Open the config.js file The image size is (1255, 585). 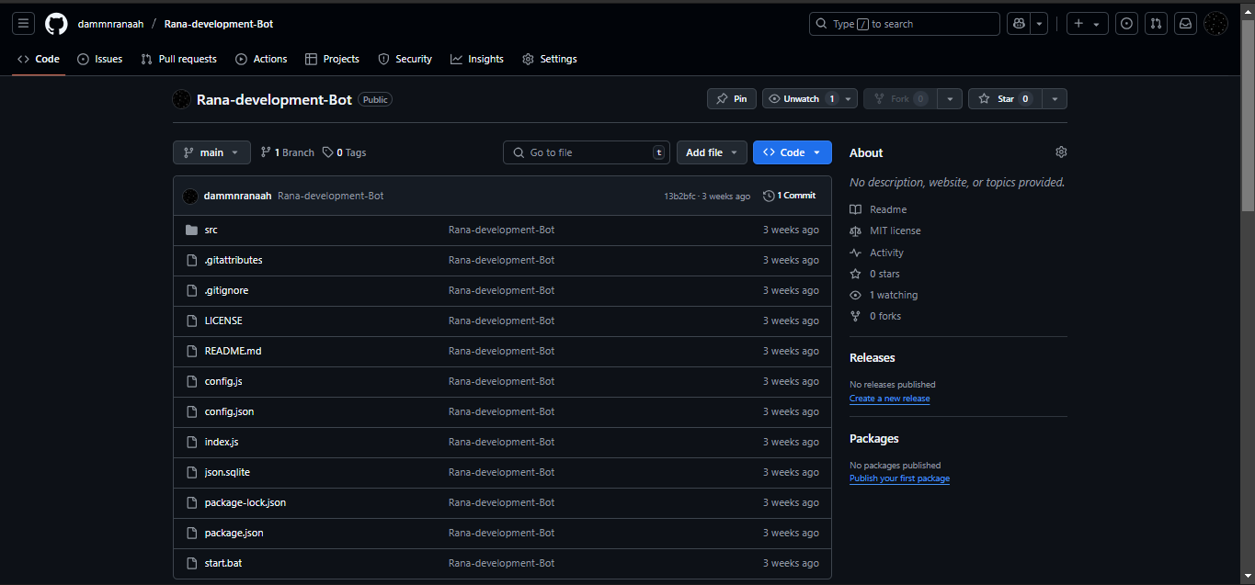pyautogui.click(x=223, y=381)
